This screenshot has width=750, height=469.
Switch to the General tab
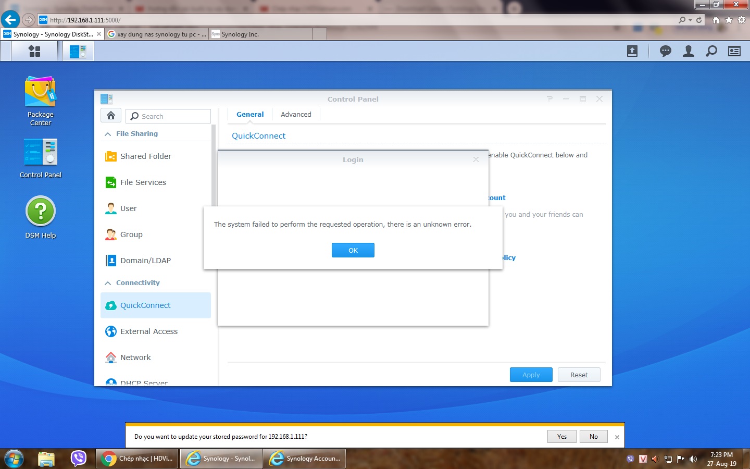click(x=250, y=115)
